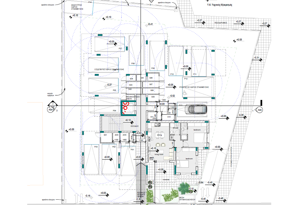Select storage room S01 label
The height and width of the screenshot is (205, 308).
(105, 135)
